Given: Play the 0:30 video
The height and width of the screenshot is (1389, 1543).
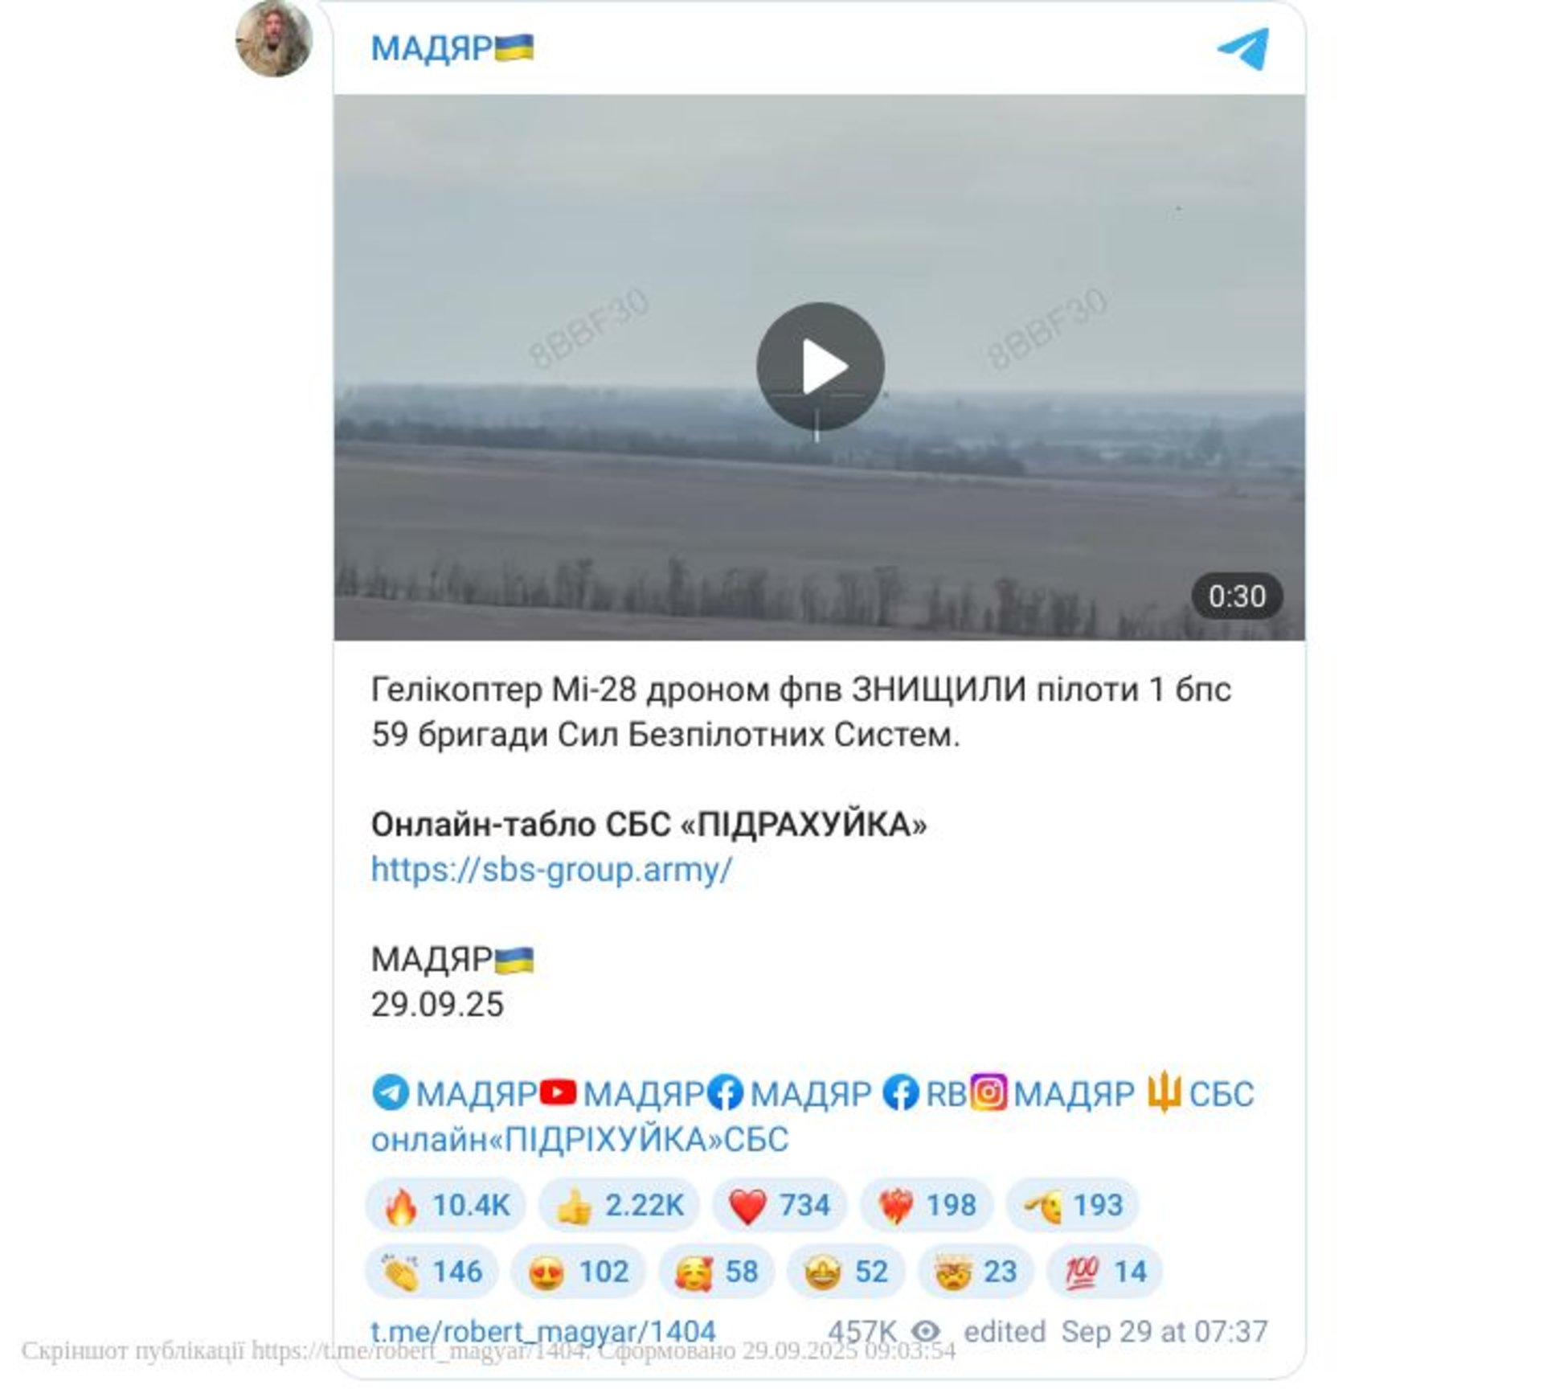Looking at the screenshot, I should pyautogui.click(x=820, y=367).
